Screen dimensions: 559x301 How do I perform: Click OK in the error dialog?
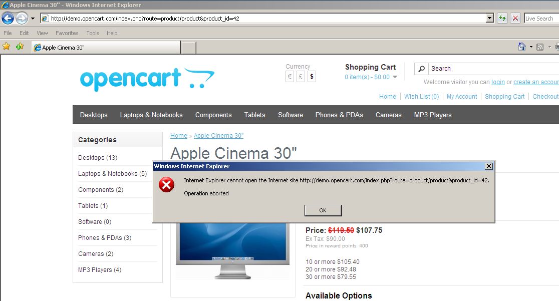(x=323, y=210)
